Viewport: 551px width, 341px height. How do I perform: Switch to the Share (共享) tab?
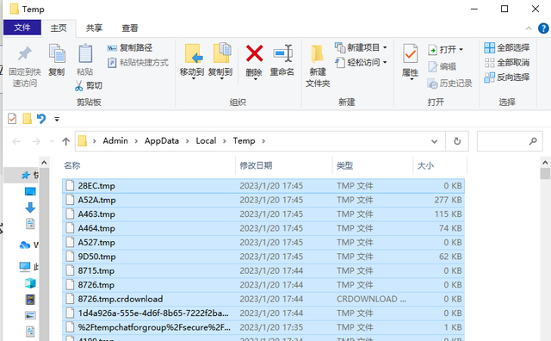click(94, 28)
